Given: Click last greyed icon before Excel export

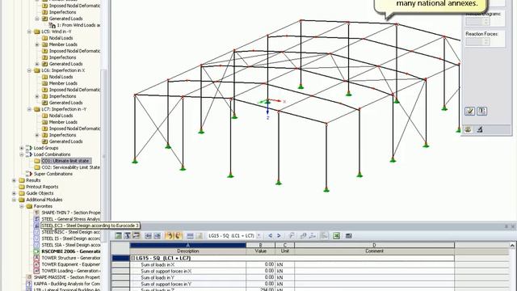Looking at the screenshot, I should 324,235.
